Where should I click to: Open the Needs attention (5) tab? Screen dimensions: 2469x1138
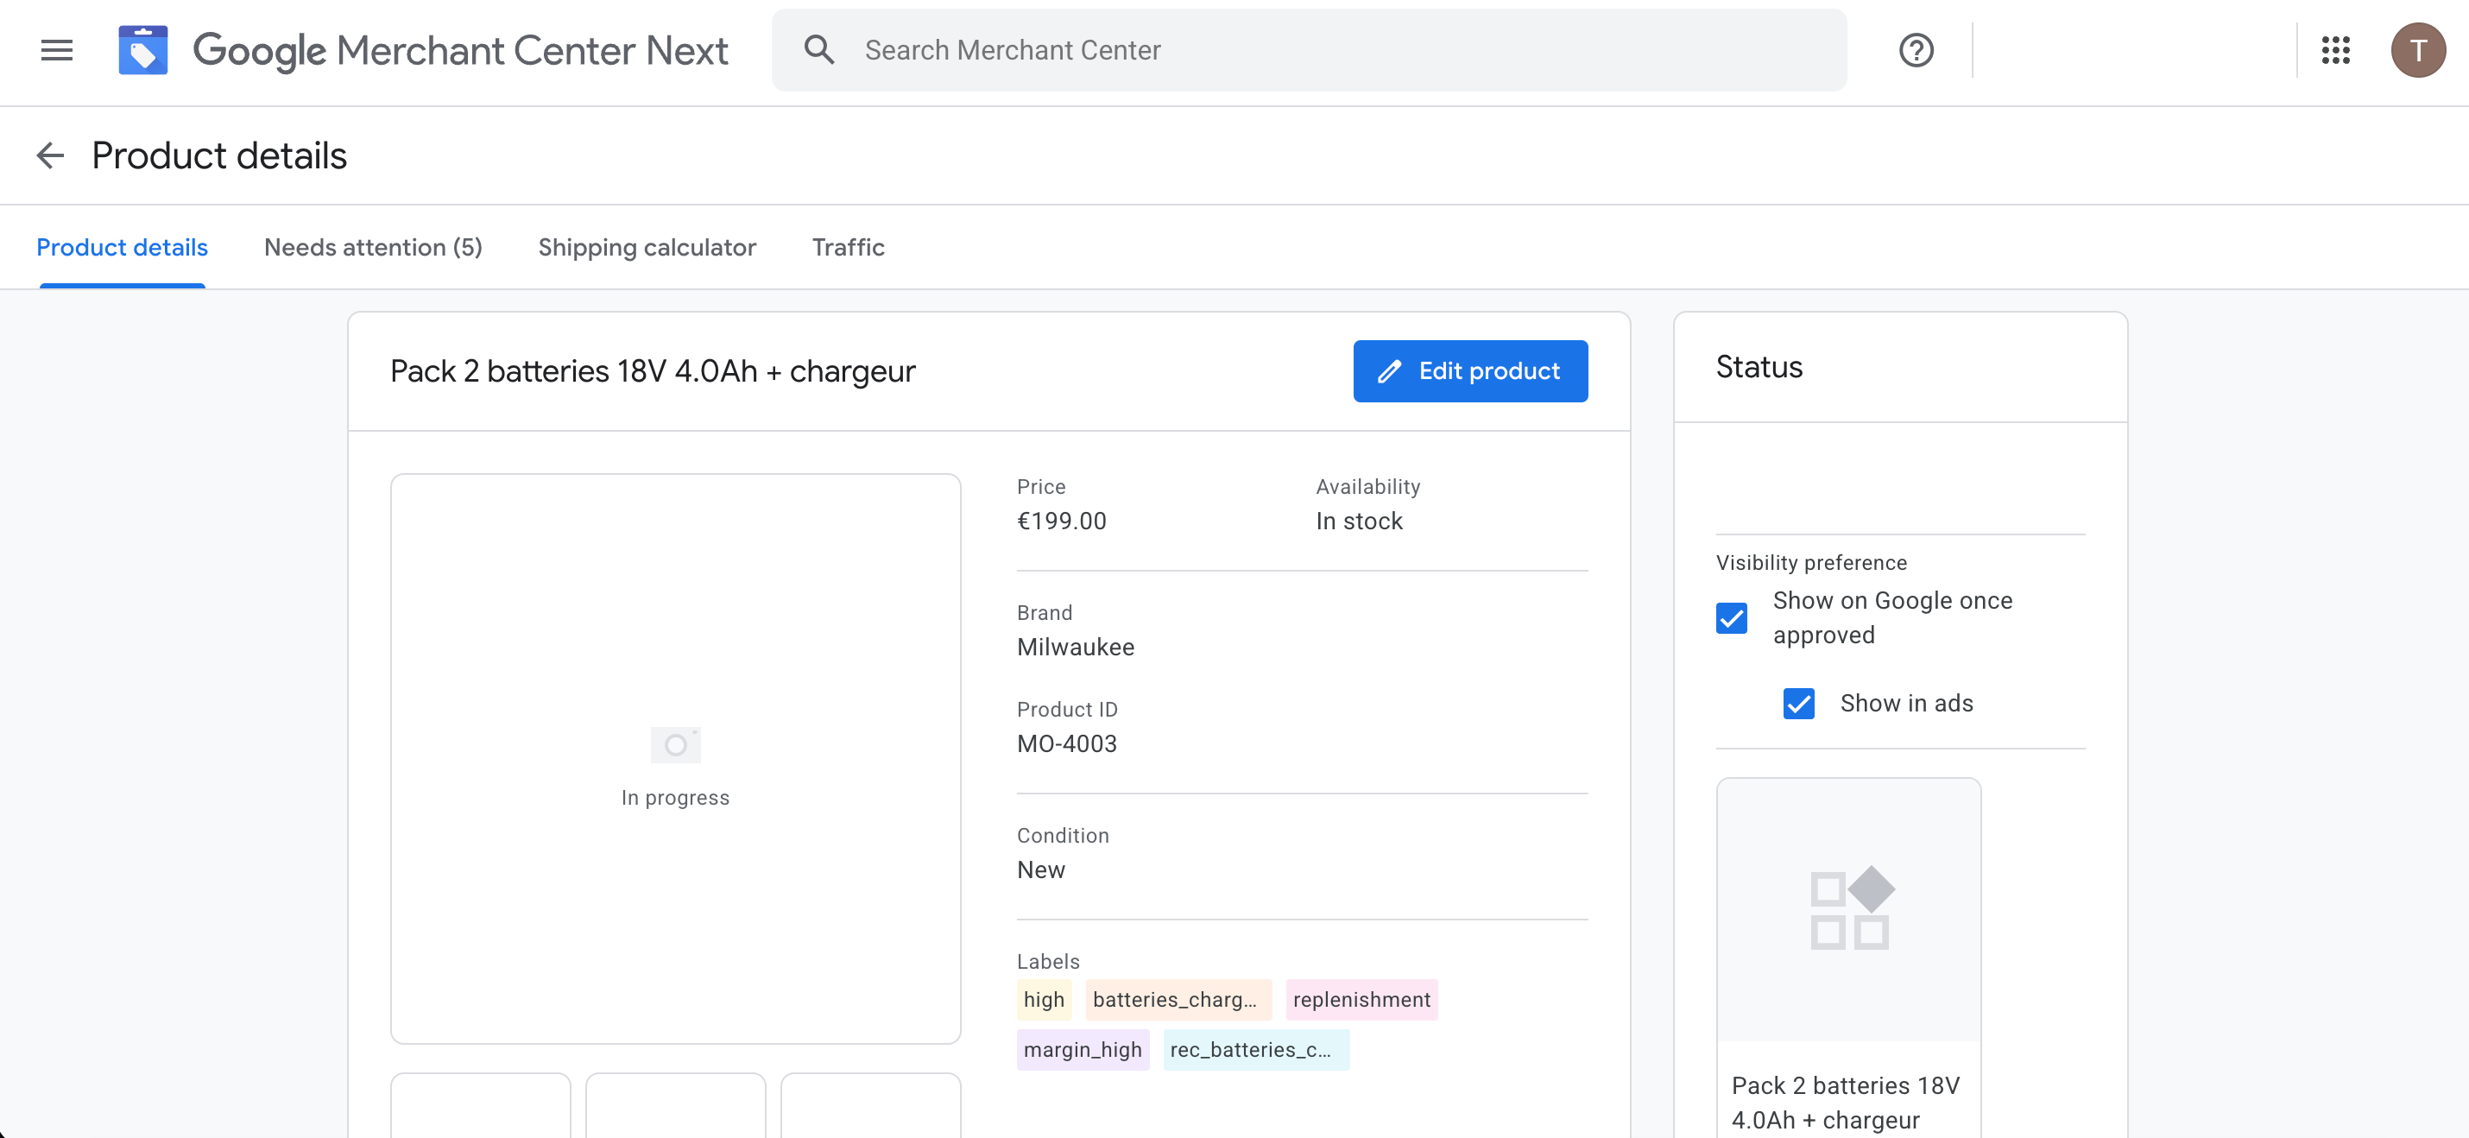[x=373, y=247]
